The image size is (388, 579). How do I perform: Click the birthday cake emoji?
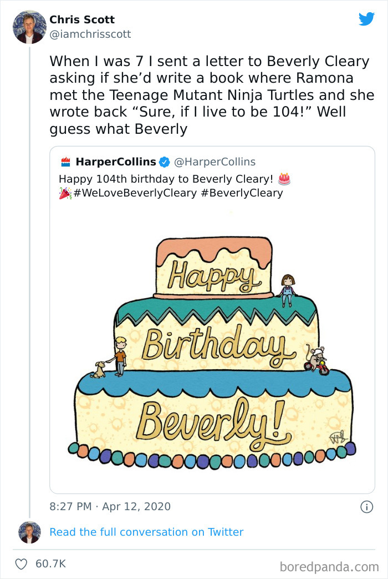point(284,179)
